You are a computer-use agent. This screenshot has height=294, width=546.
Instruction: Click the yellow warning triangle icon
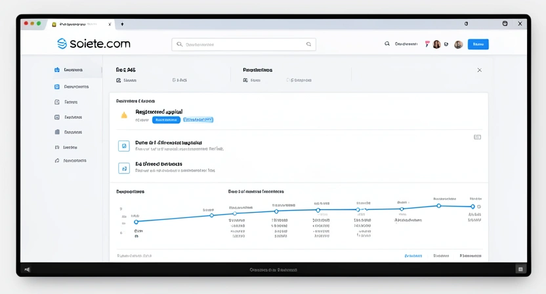pos(124,115)
